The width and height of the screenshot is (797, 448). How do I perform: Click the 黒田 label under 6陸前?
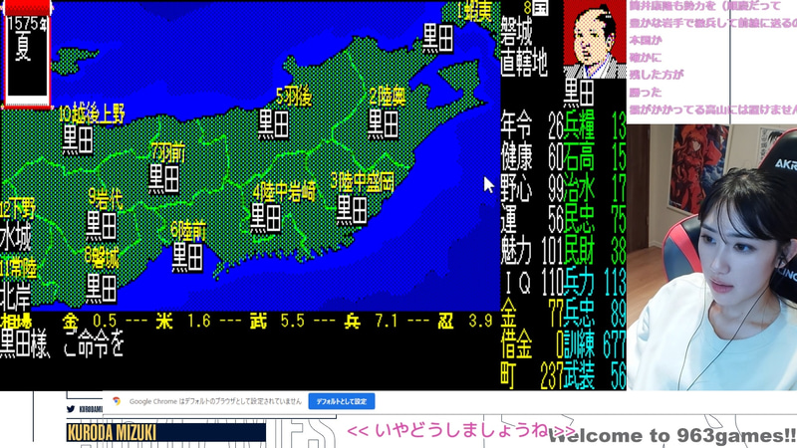point(187,258)
